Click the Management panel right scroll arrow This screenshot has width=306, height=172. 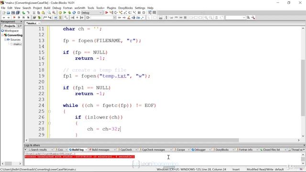point(21,26)
